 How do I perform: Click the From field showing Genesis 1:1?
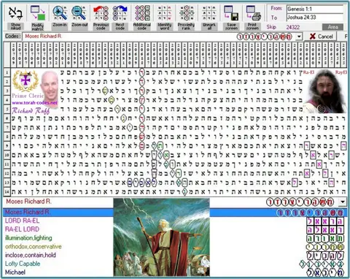[315, 9]
